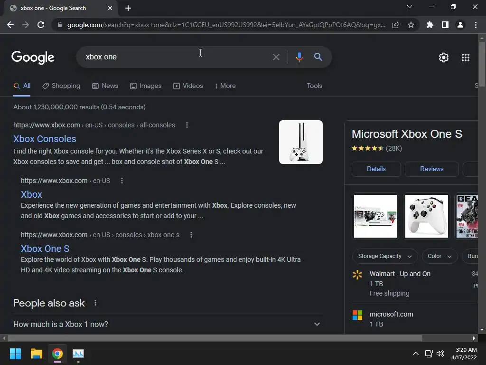Share this page via the address bar icon
Image resolution: width=486 pixels, height=365 pixels.
[396, 25]
